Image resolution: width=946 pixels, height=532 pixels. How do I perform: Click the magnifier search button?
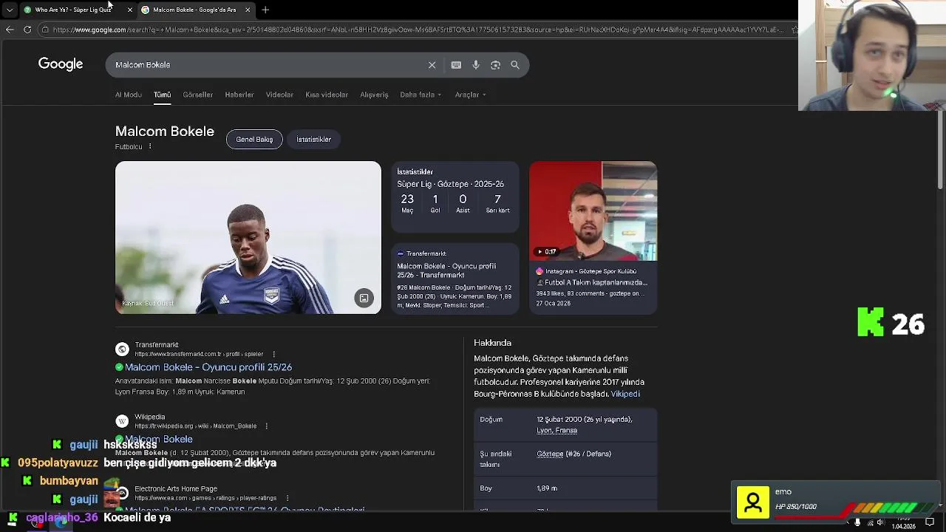pos(515,65)
